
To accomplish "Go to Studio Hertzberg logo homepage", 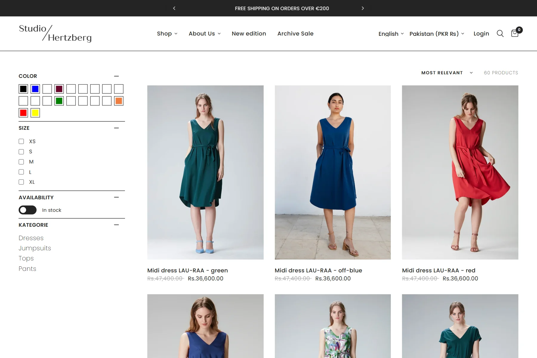I will [55, 33].
